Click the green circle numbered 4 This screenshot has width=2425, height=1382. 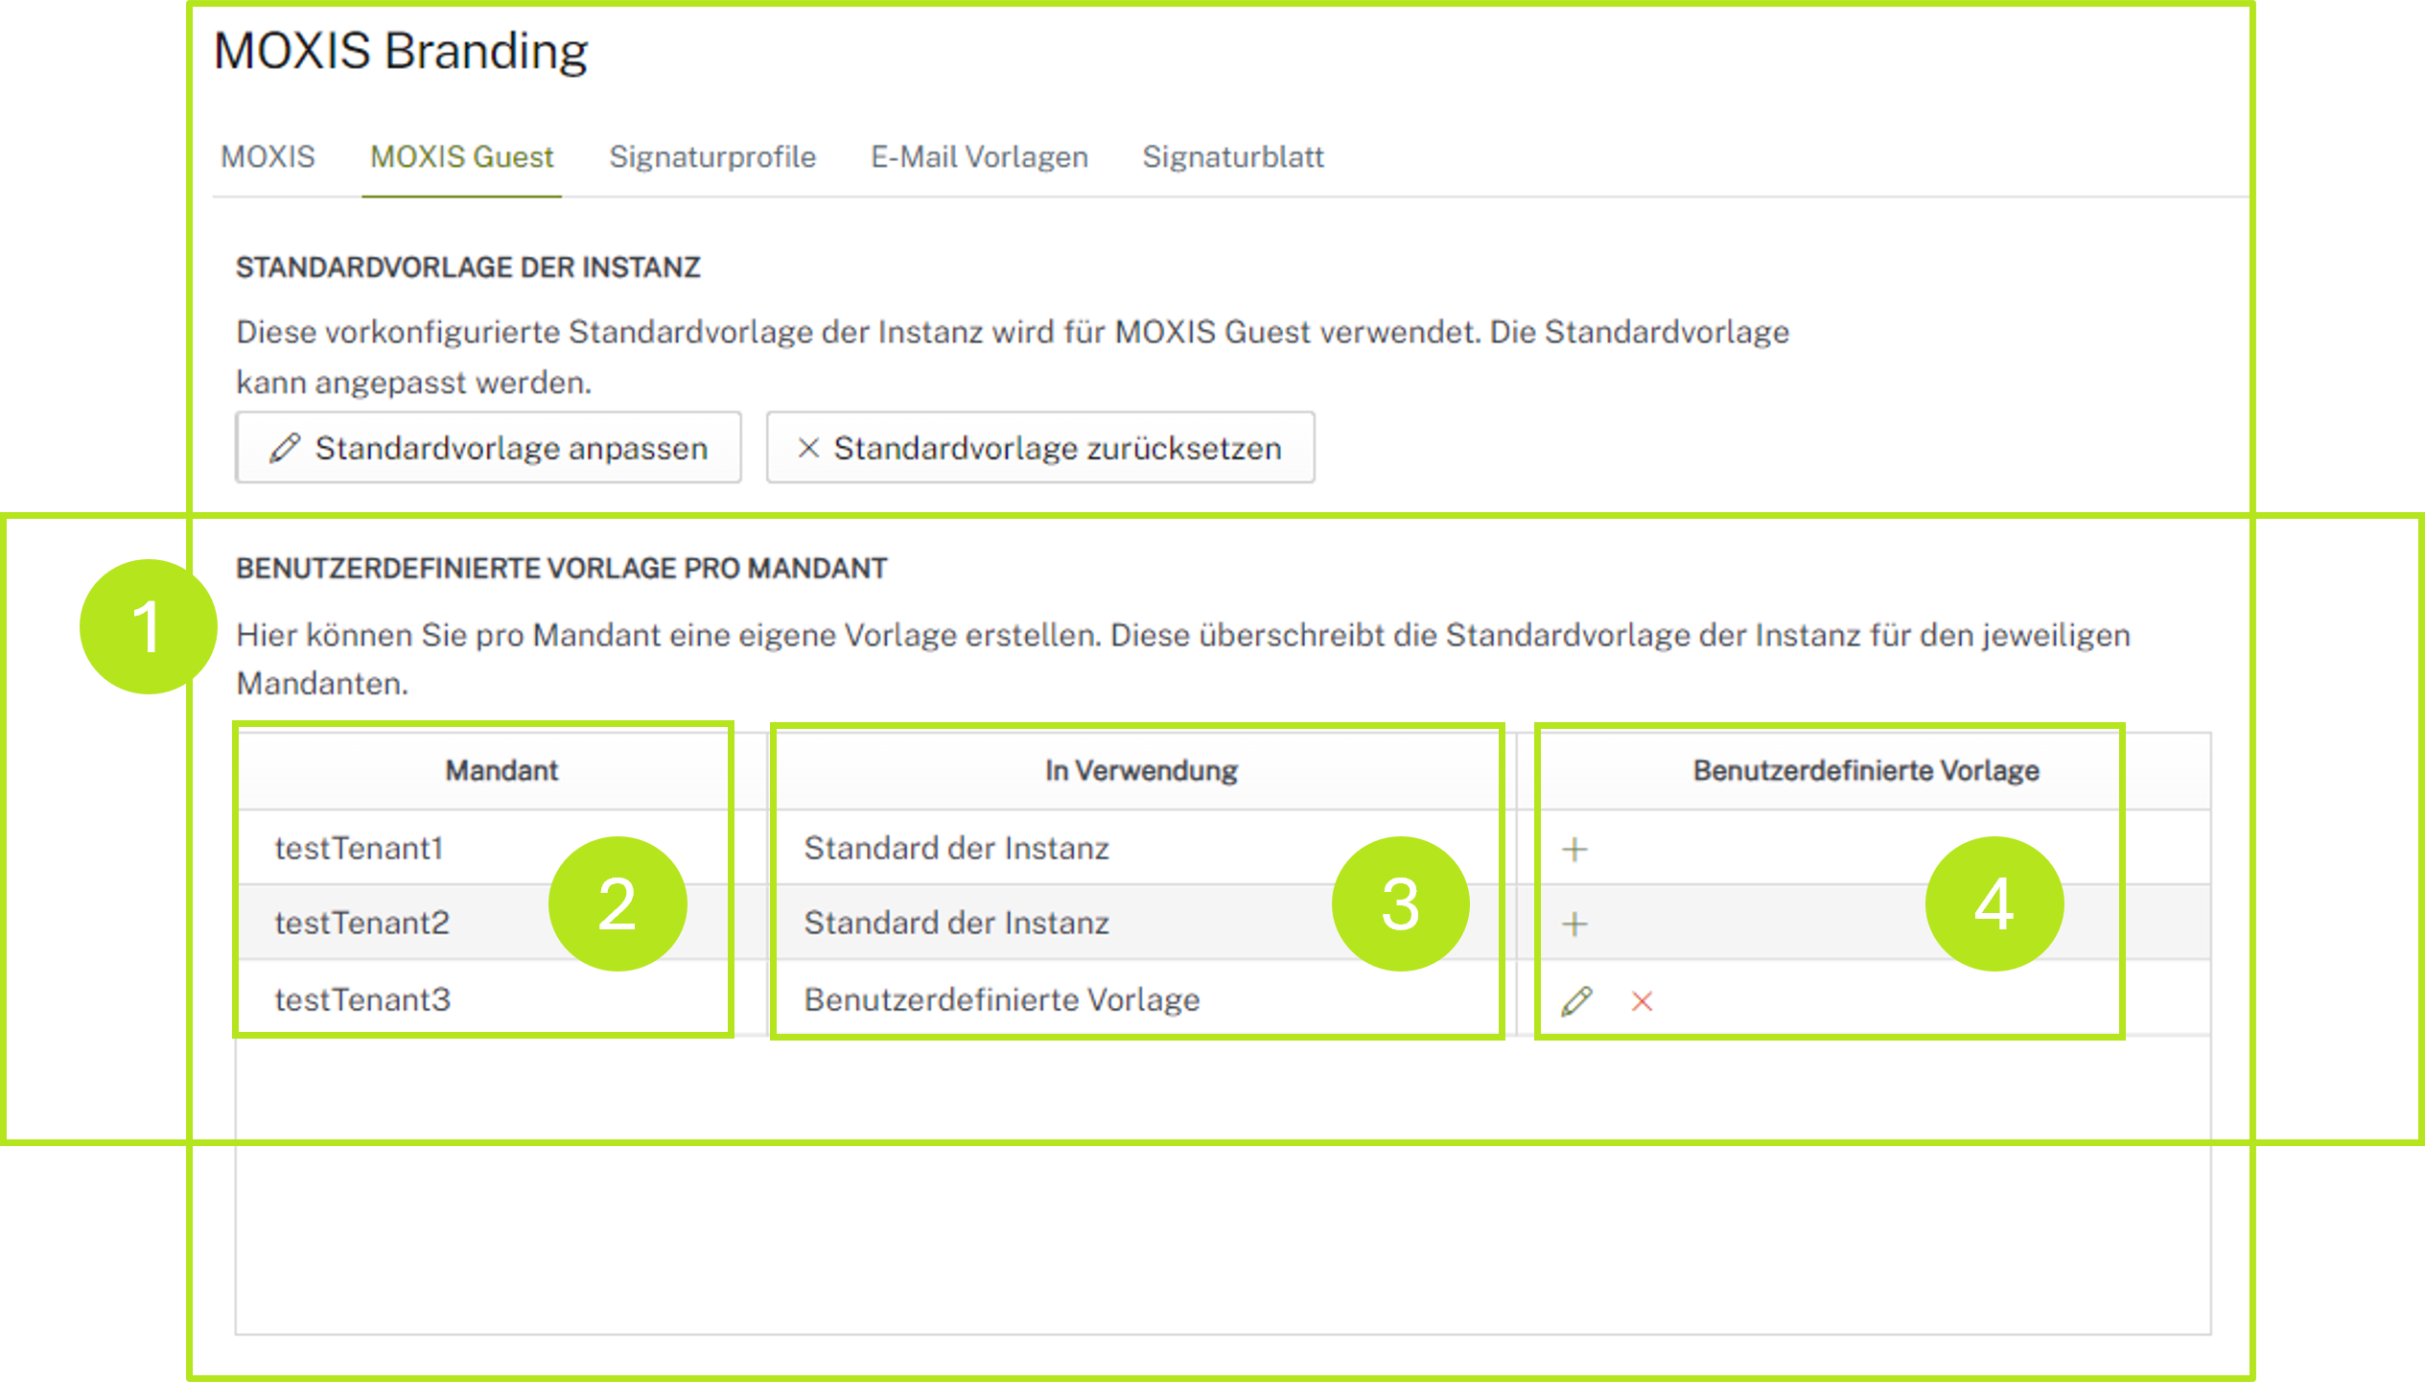click(1994, 903)
